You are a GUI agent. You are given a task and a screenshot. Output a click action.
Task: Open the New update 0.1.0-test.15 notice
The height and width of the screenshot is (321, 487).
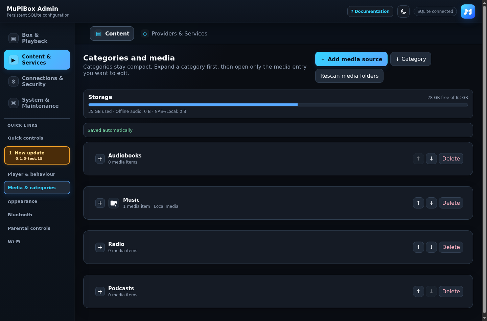[x=37, y=155]
